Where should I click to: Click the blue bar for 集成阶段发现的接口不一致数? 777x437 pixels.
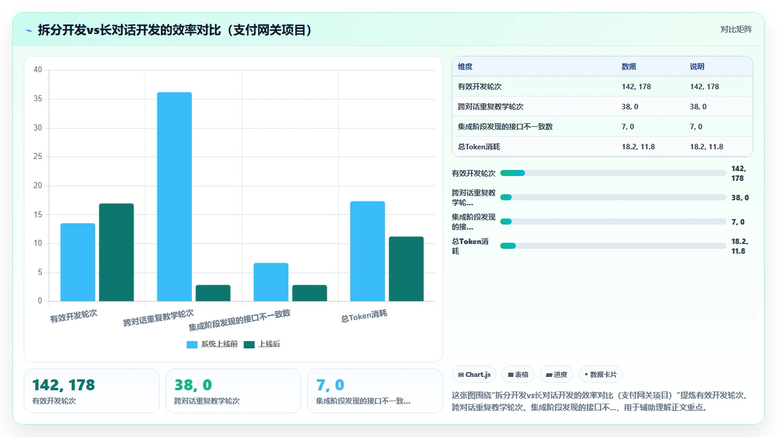point(271,282)
